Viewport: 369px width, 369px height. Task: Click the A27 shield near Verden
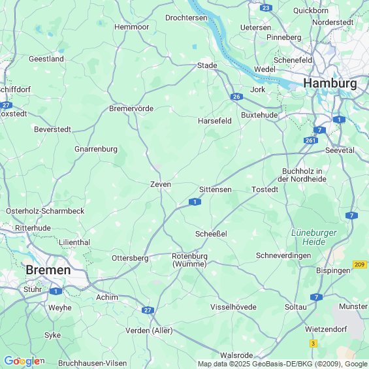[148, 310]
